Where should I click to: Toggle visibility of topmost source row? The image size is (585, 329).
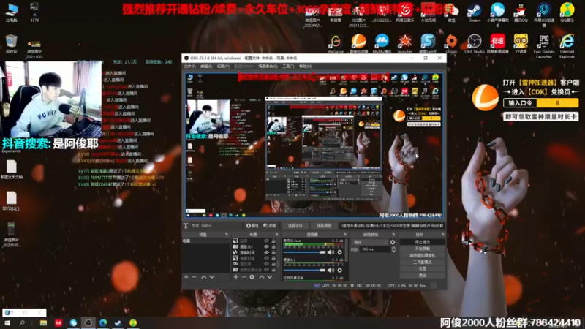(x=266, y=241)
